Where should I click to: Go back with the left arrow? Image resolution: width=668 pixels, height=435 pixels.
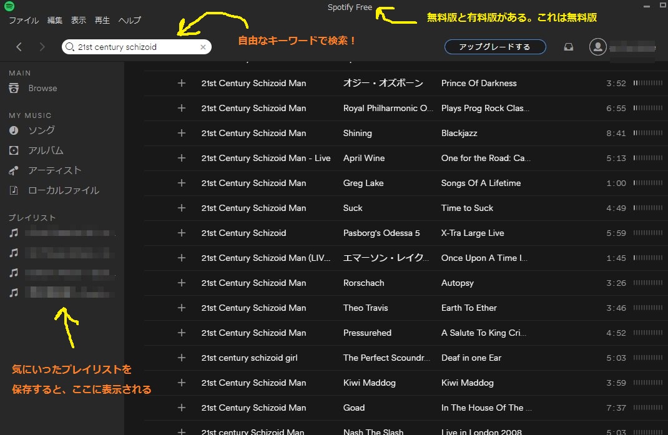(x=19, y=47)
